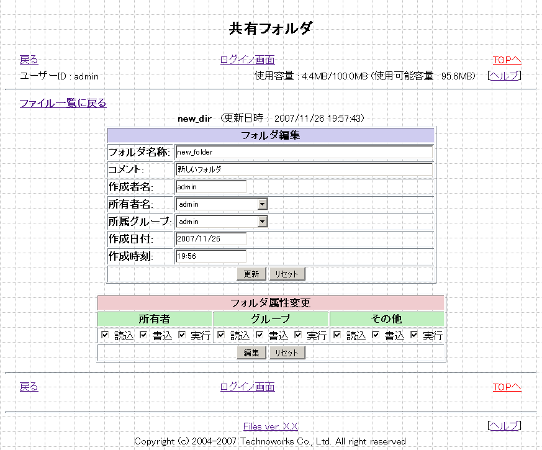Go back via ファイル一覧に戻る link
This screenshot has height=450, width=542.
63,103
